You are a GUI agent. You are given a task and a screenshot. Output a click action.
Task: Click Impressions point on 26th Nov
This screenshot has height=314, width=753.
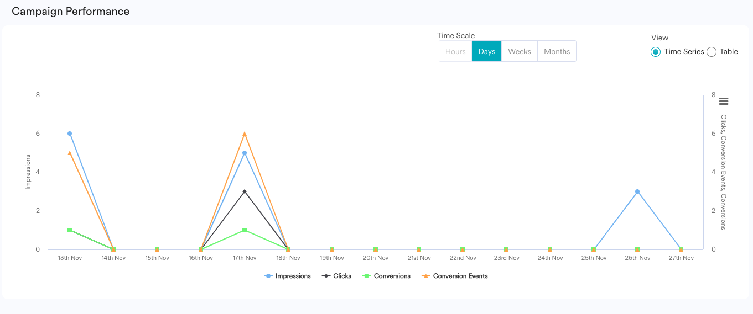(x=637, y=191)
